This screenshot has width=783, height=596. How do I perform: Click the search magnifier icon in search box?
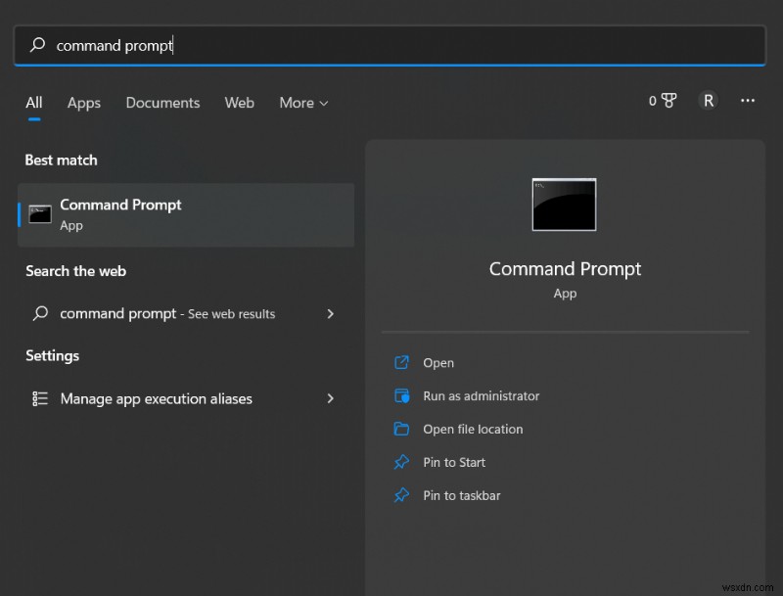[x=37, y=45]
